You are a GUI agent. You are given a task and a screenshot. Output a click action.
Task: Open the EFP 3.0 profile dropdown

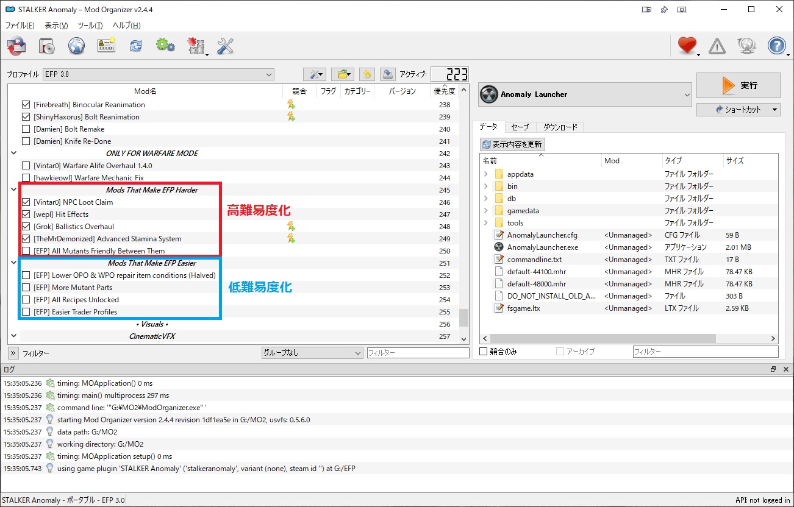pyautogui.click(x=159, y=74)
